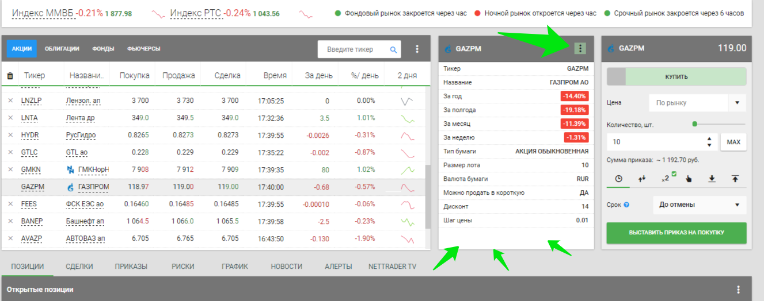Click the Норникель logo in GMKN row

71,169
